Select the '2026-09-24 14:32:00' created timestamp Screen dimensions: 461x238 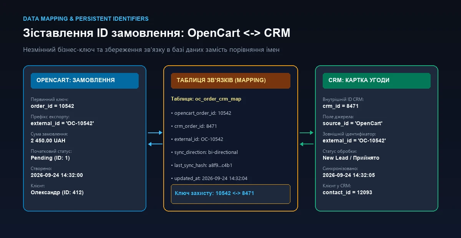point(57,175)
